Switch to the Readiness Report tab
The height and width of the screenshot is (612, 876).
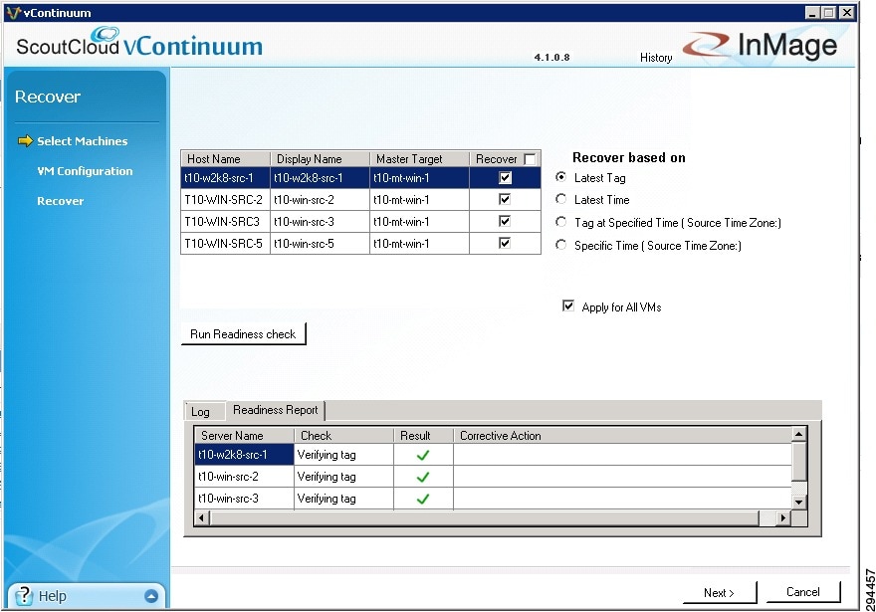click(276, 410)
